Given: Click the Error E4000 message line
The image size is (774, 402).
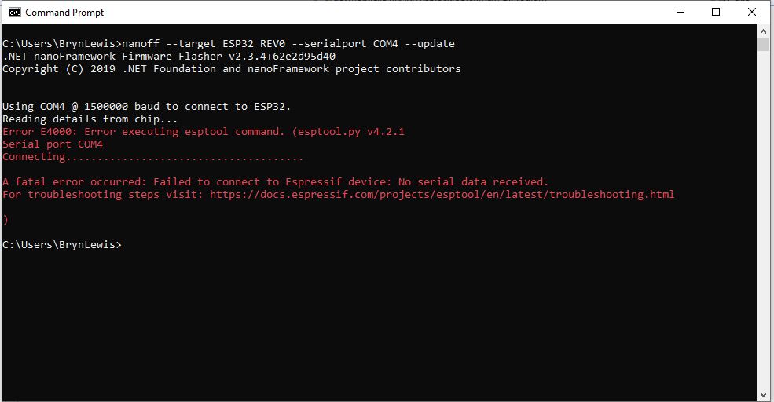Looking at the screenshot, I should click(203, 132).
